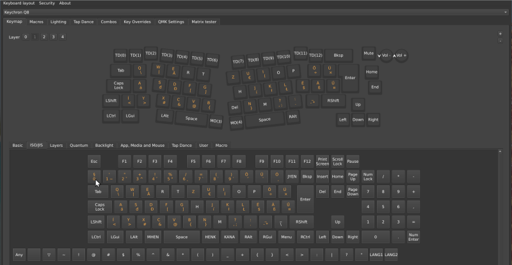Open the Backlight keycode tab
Screen dimensions: 512x265
click(104, 146)
